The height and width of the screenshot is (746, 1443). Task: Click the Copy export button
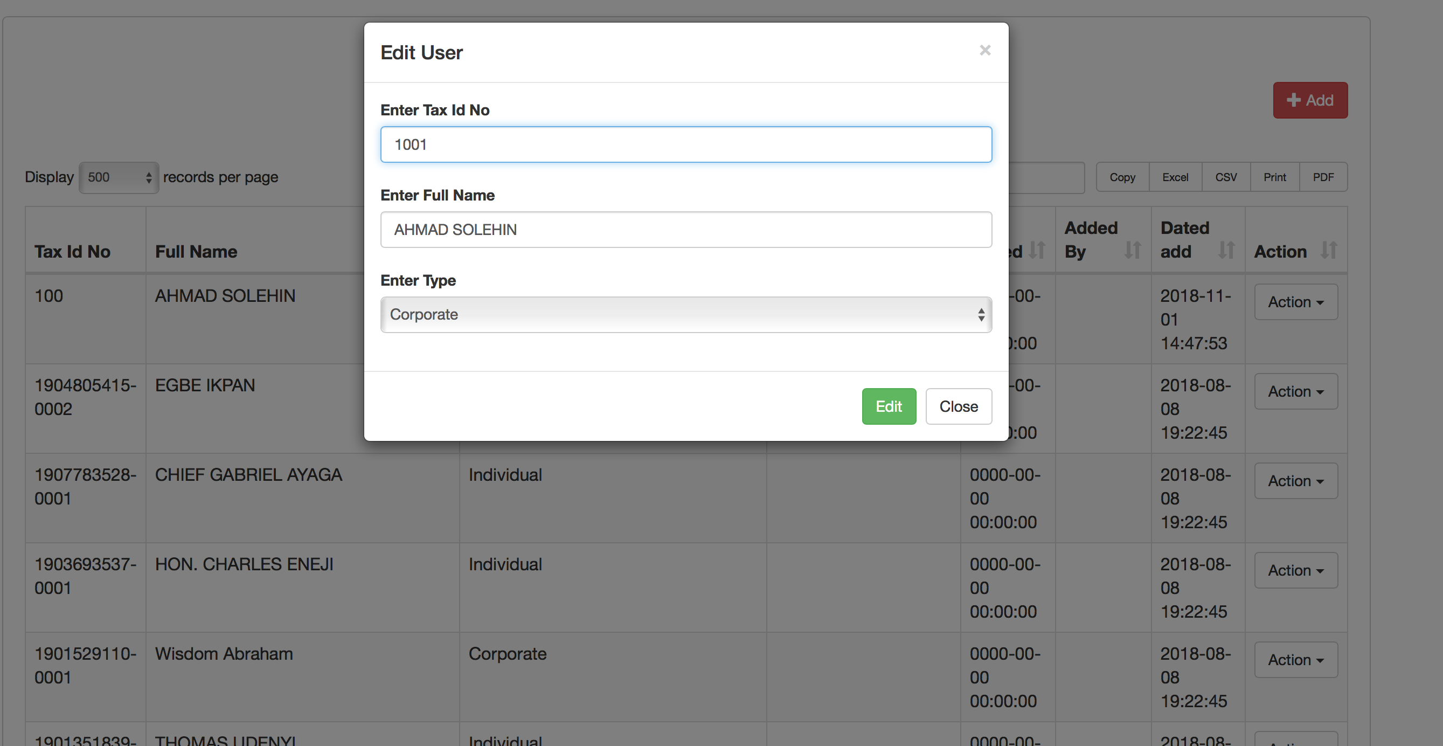pos(1122,178)
